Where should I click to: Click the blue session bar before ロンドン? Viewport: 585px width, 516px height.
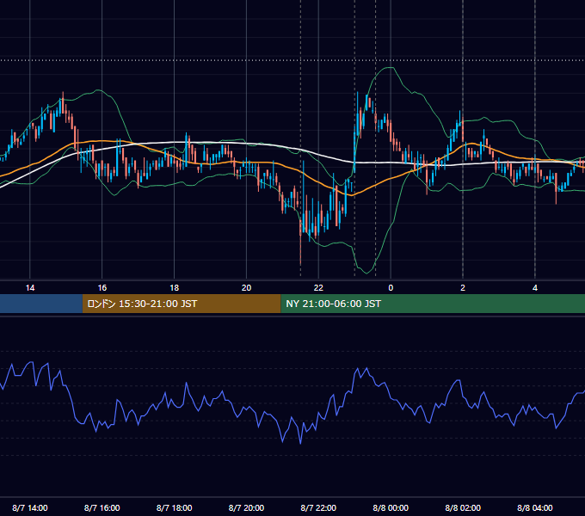click(41, 304)
